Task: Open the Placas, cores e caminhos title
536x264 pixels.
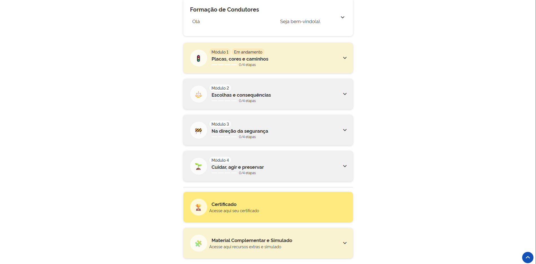Action: (x=240, y=59)
